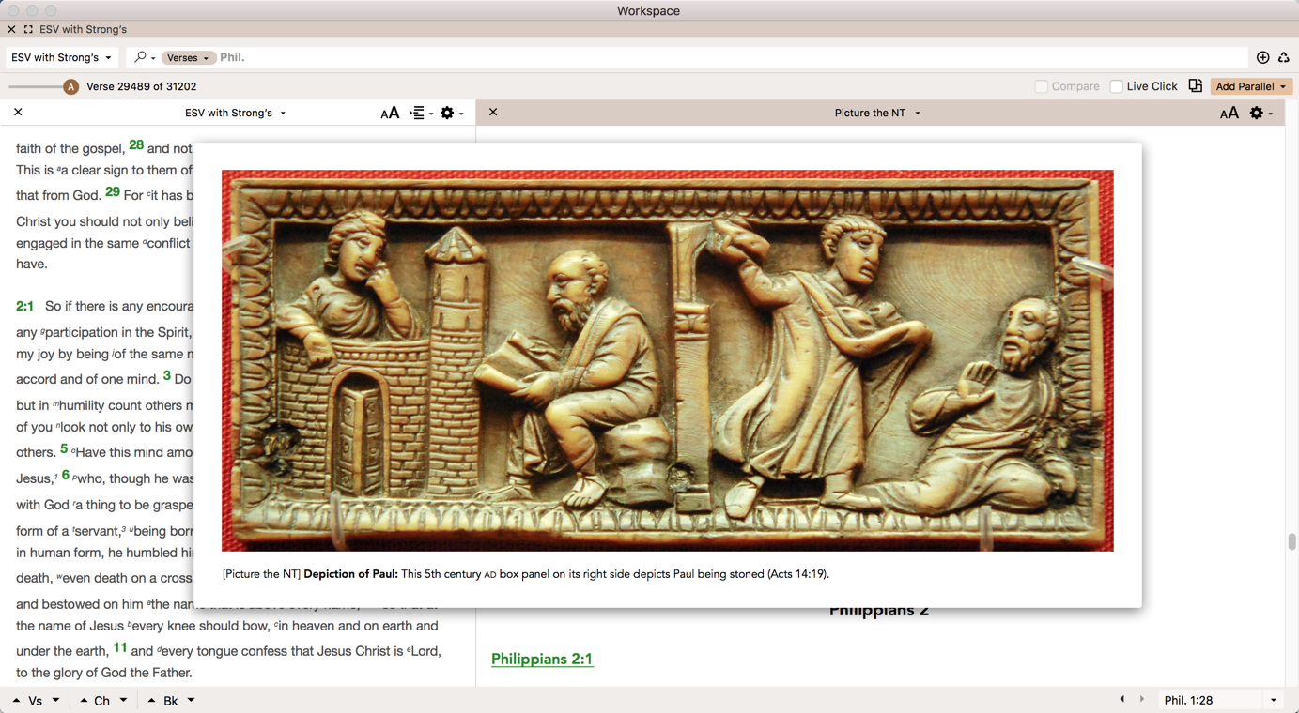Screen dimensions: 1299x713
Task: Close the ESV with Strong's workspace tab
Action: (x=11, y=29)
